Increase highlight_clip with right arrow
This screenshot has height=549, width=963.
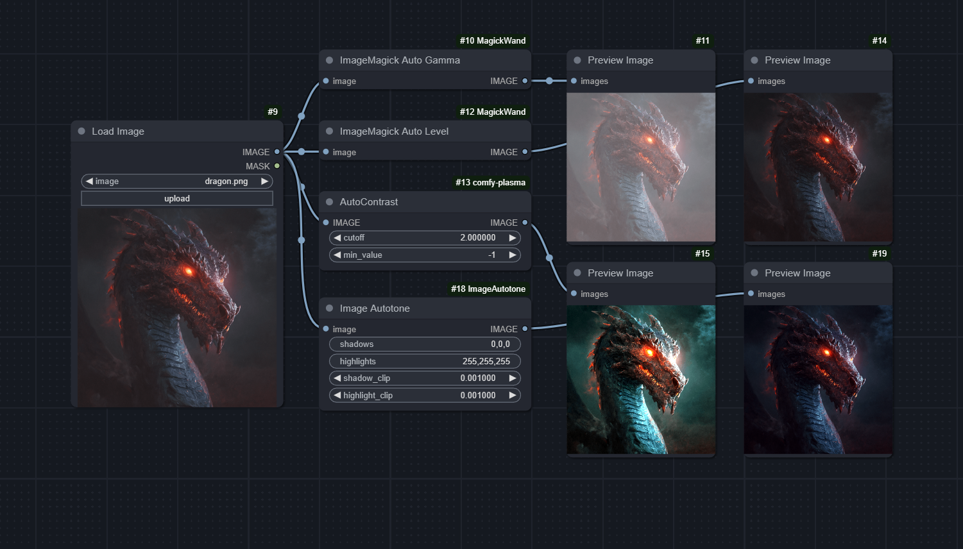pos(513,396)
